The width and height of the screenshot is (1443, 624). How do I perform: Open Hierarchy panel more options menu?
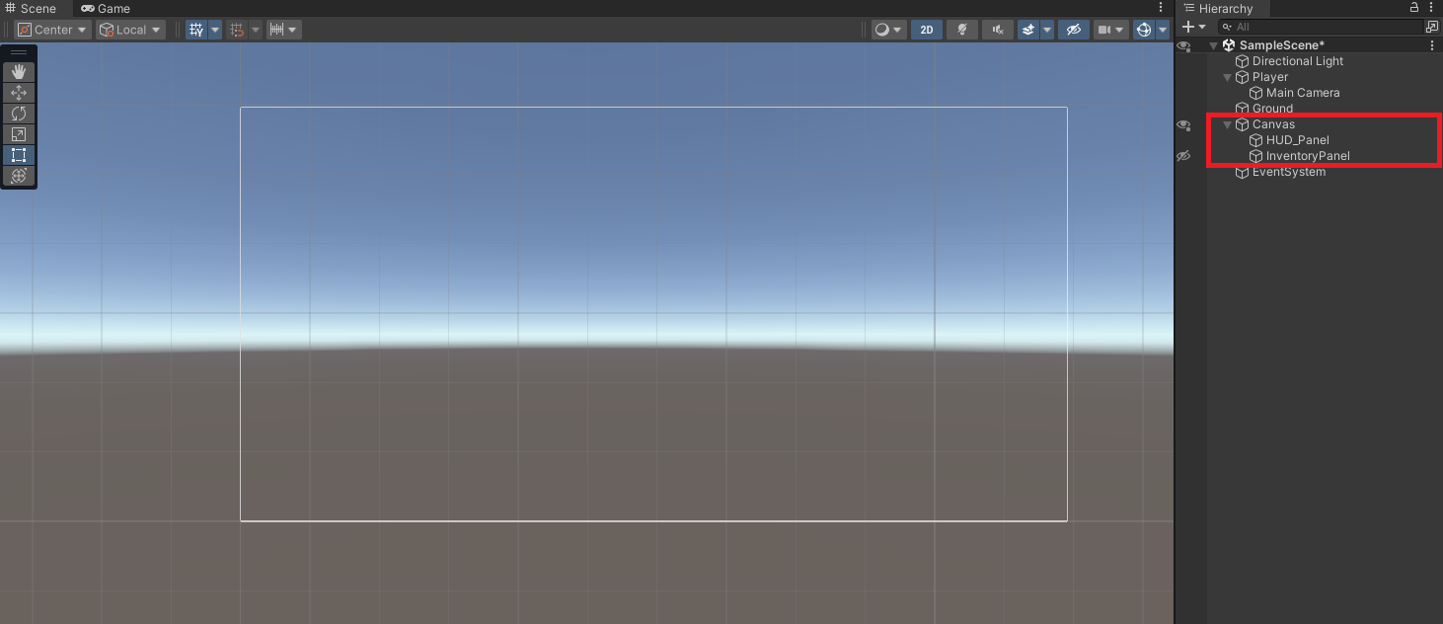(x=1431, y=8)
